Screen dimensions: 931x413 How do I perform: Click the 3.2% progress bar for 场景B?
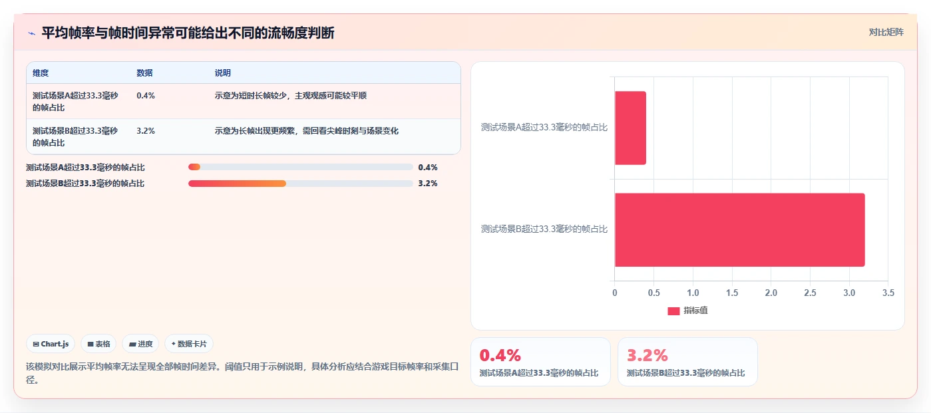[301, 183]
